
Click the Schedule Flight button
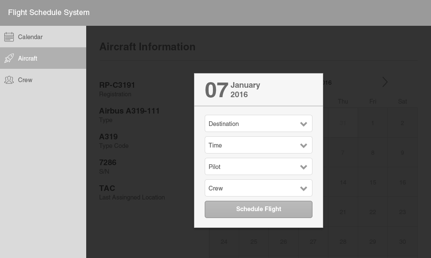(258, 209)
